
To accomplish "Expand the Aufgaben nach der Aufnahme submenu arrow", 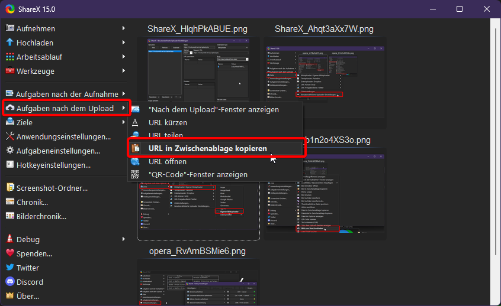I will [124, 94].
